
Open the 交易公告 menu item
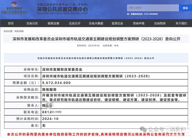[x=32, y=24]
